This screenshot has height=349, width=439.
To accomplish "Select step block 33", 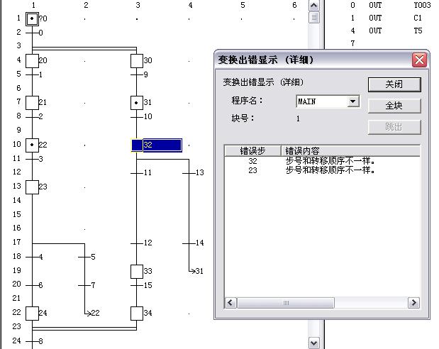I will 137,271.
